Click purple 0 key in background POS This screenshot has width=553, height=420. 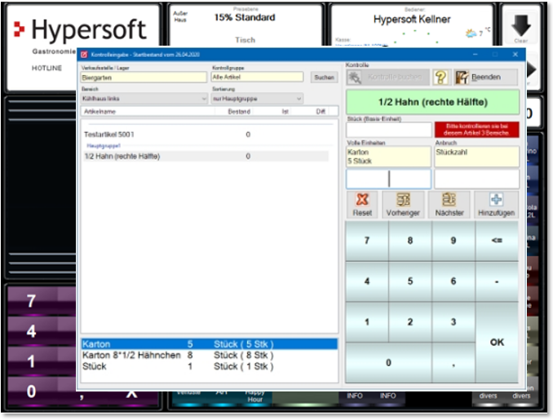tap(31, 391)
